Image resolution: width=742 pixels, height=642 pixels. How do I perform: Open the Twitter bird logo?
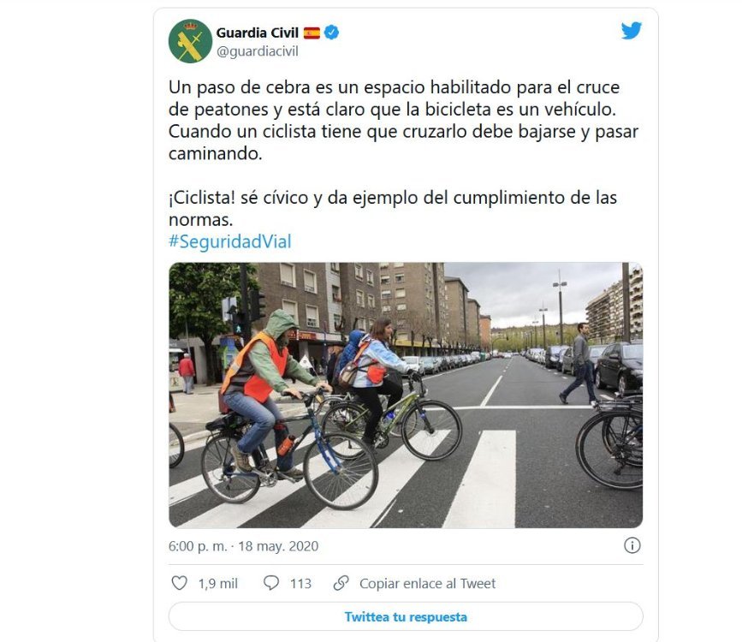tap(632, 31)
